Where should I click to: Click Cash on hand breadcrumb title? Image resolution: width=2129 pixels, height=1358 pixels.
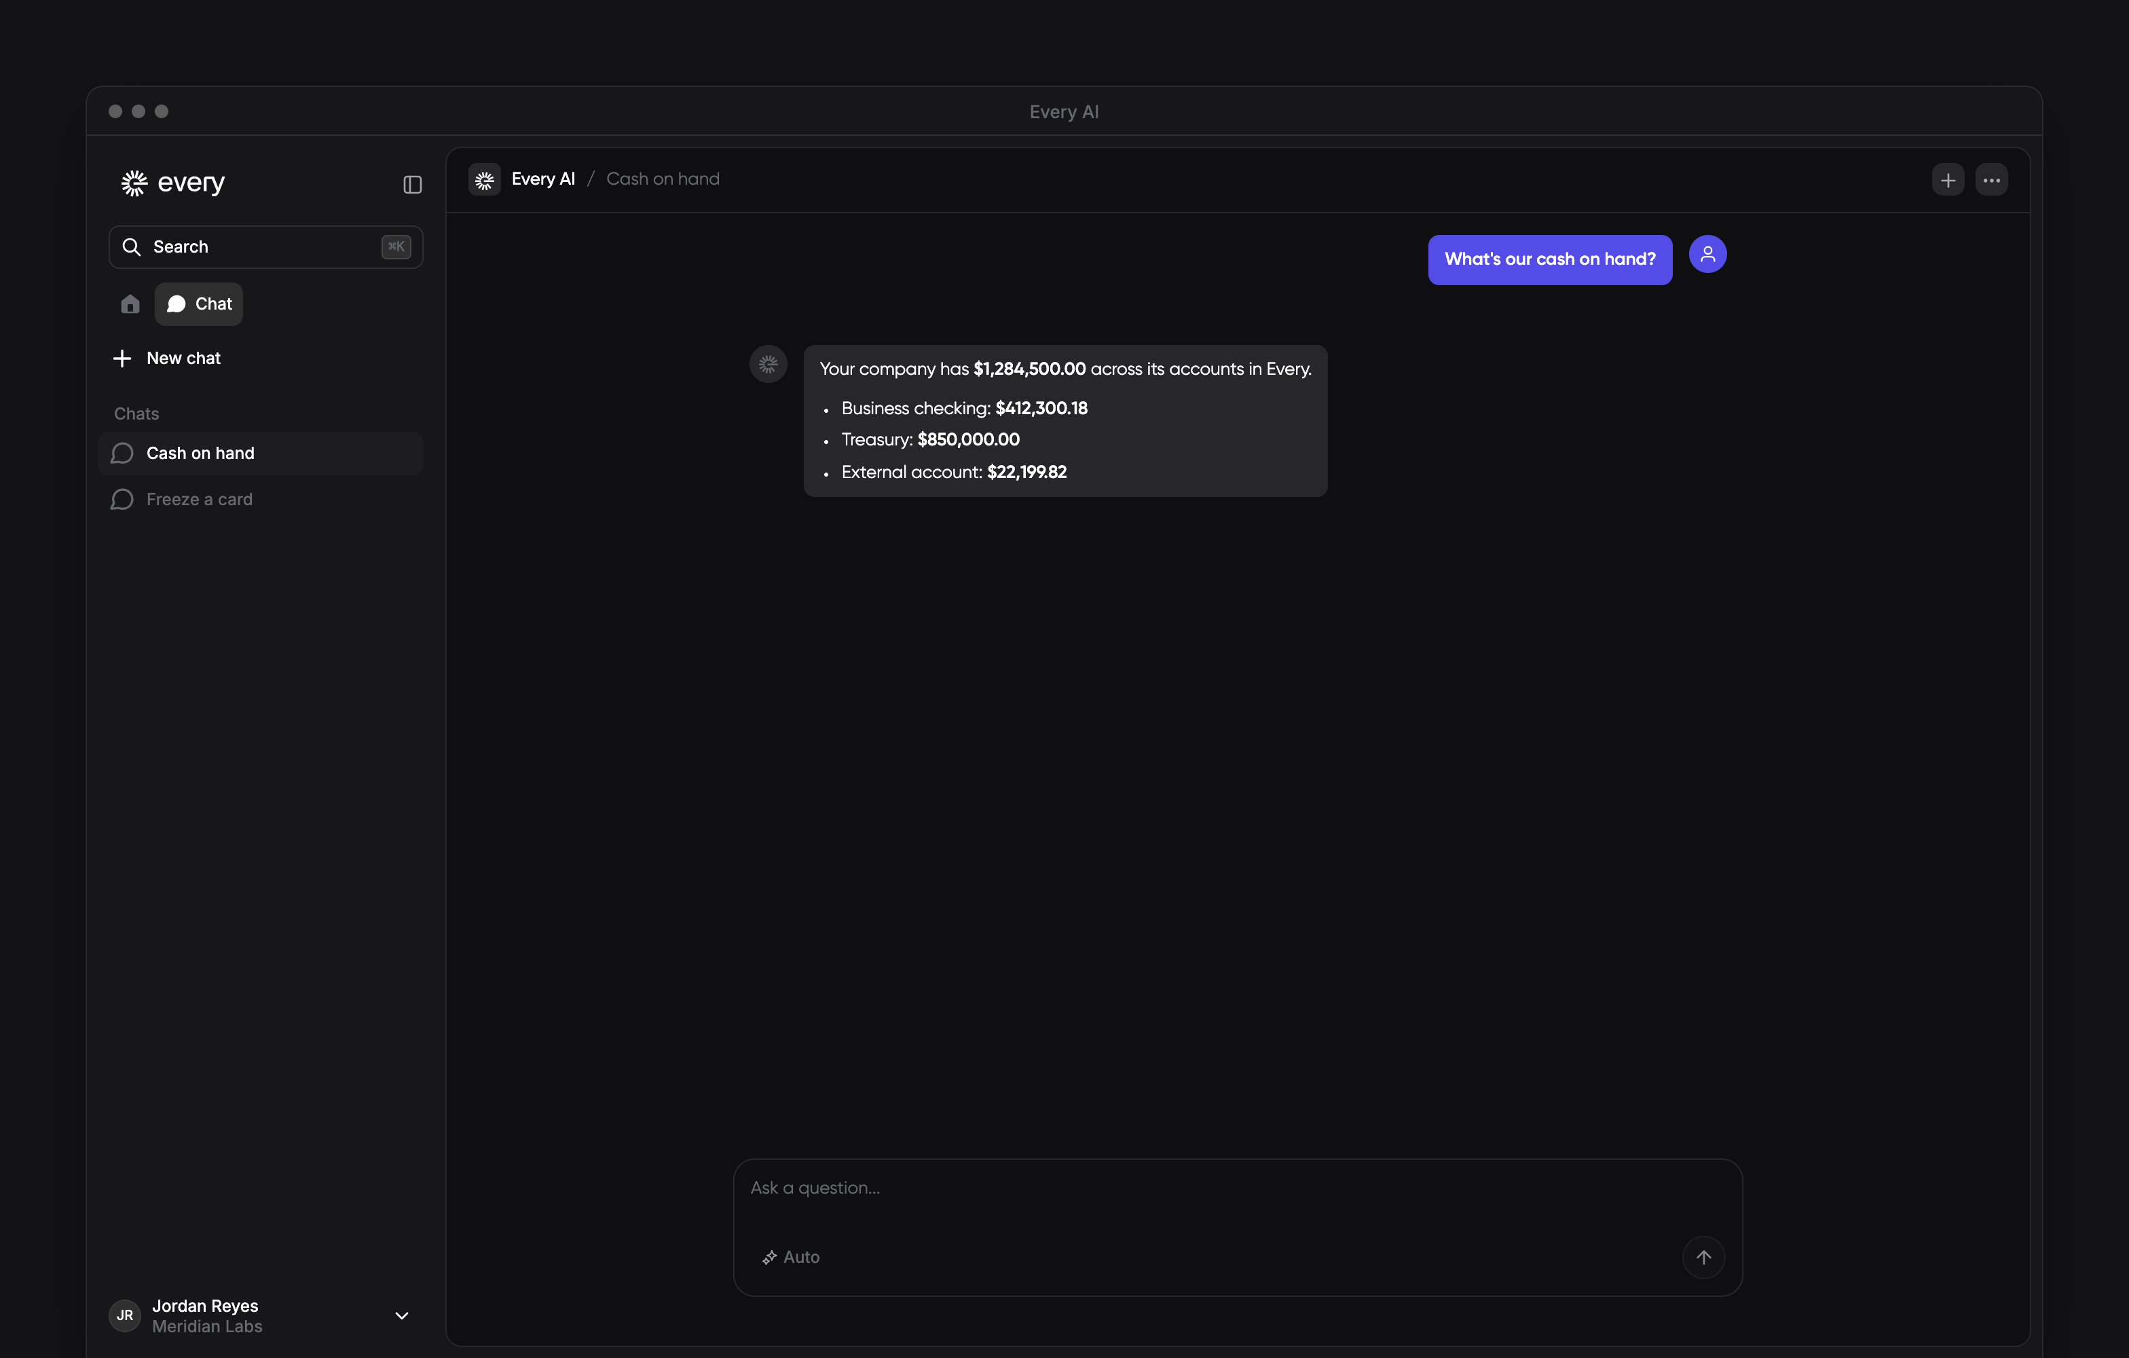(663, 179)
